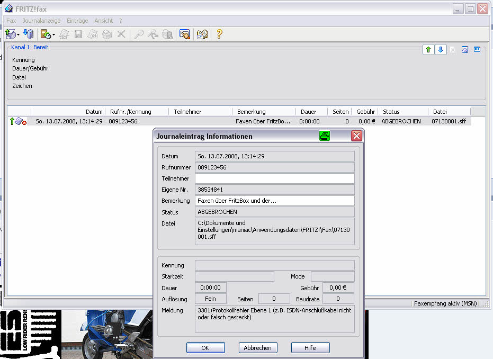Click the Hilfe button
This screenshot has height=359, width=493.
(310, 348)
